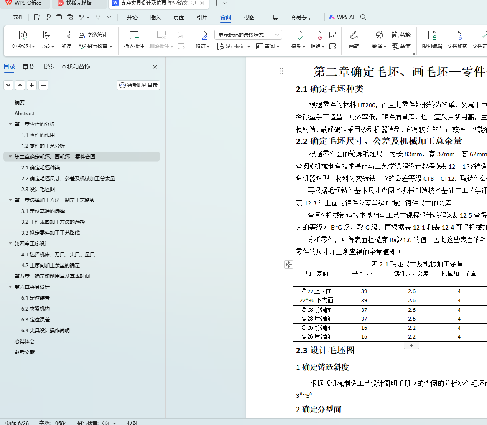Screen dimensions: 487x425
Task: Go to 参考文献 in outline
Action: (x=25, y=352)
